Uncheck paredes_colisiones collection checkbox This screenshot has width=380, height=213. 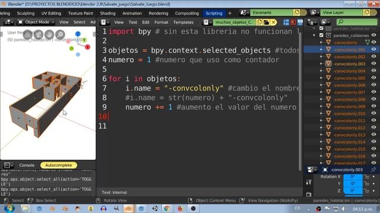tap(321, 35)
